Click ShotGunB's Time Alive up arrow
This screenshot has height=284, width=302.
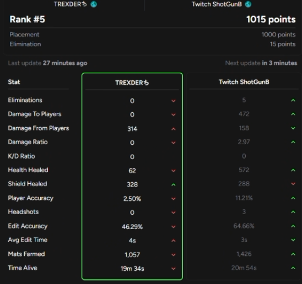point(293,268)
